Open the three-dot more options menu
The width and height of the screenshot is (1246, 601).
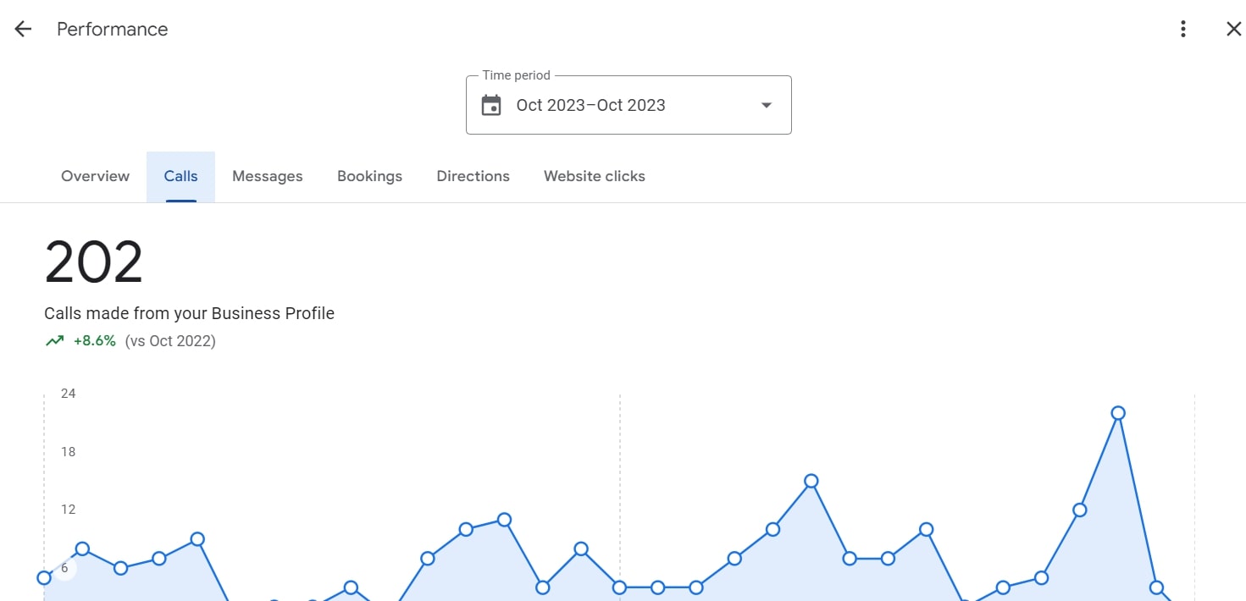pos(1183,29)
